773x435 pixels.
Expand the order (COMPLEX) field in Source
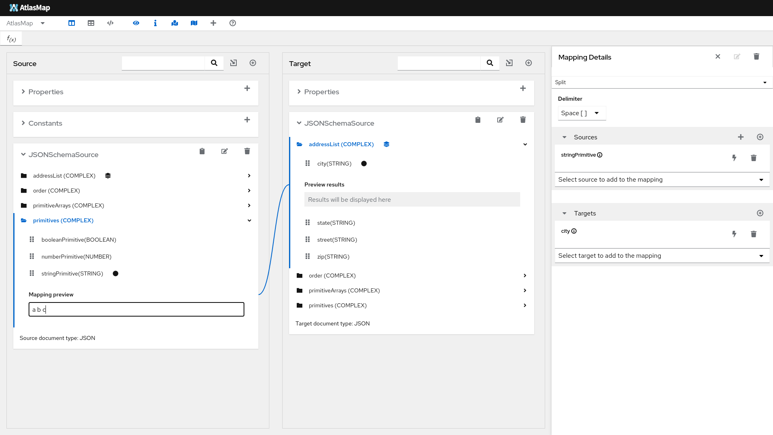pyautogui.click(x=249, y=190)
